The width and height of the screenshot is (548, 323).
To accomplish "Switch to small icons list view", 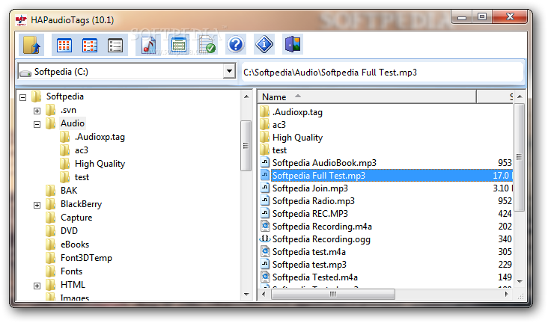I will pos(90,46).
